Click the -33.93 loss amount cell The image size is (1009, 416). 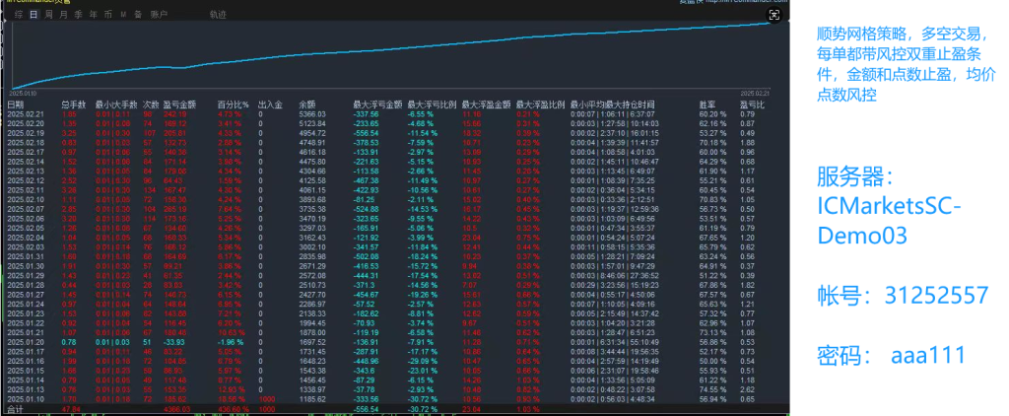click(x=173, y=341)
